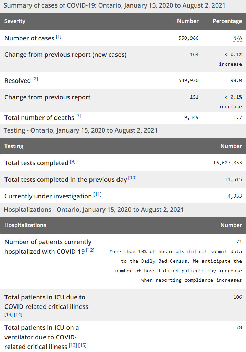
Task: Open footnote 12 for currently hospitalized patients
Action: pos(90,250)
